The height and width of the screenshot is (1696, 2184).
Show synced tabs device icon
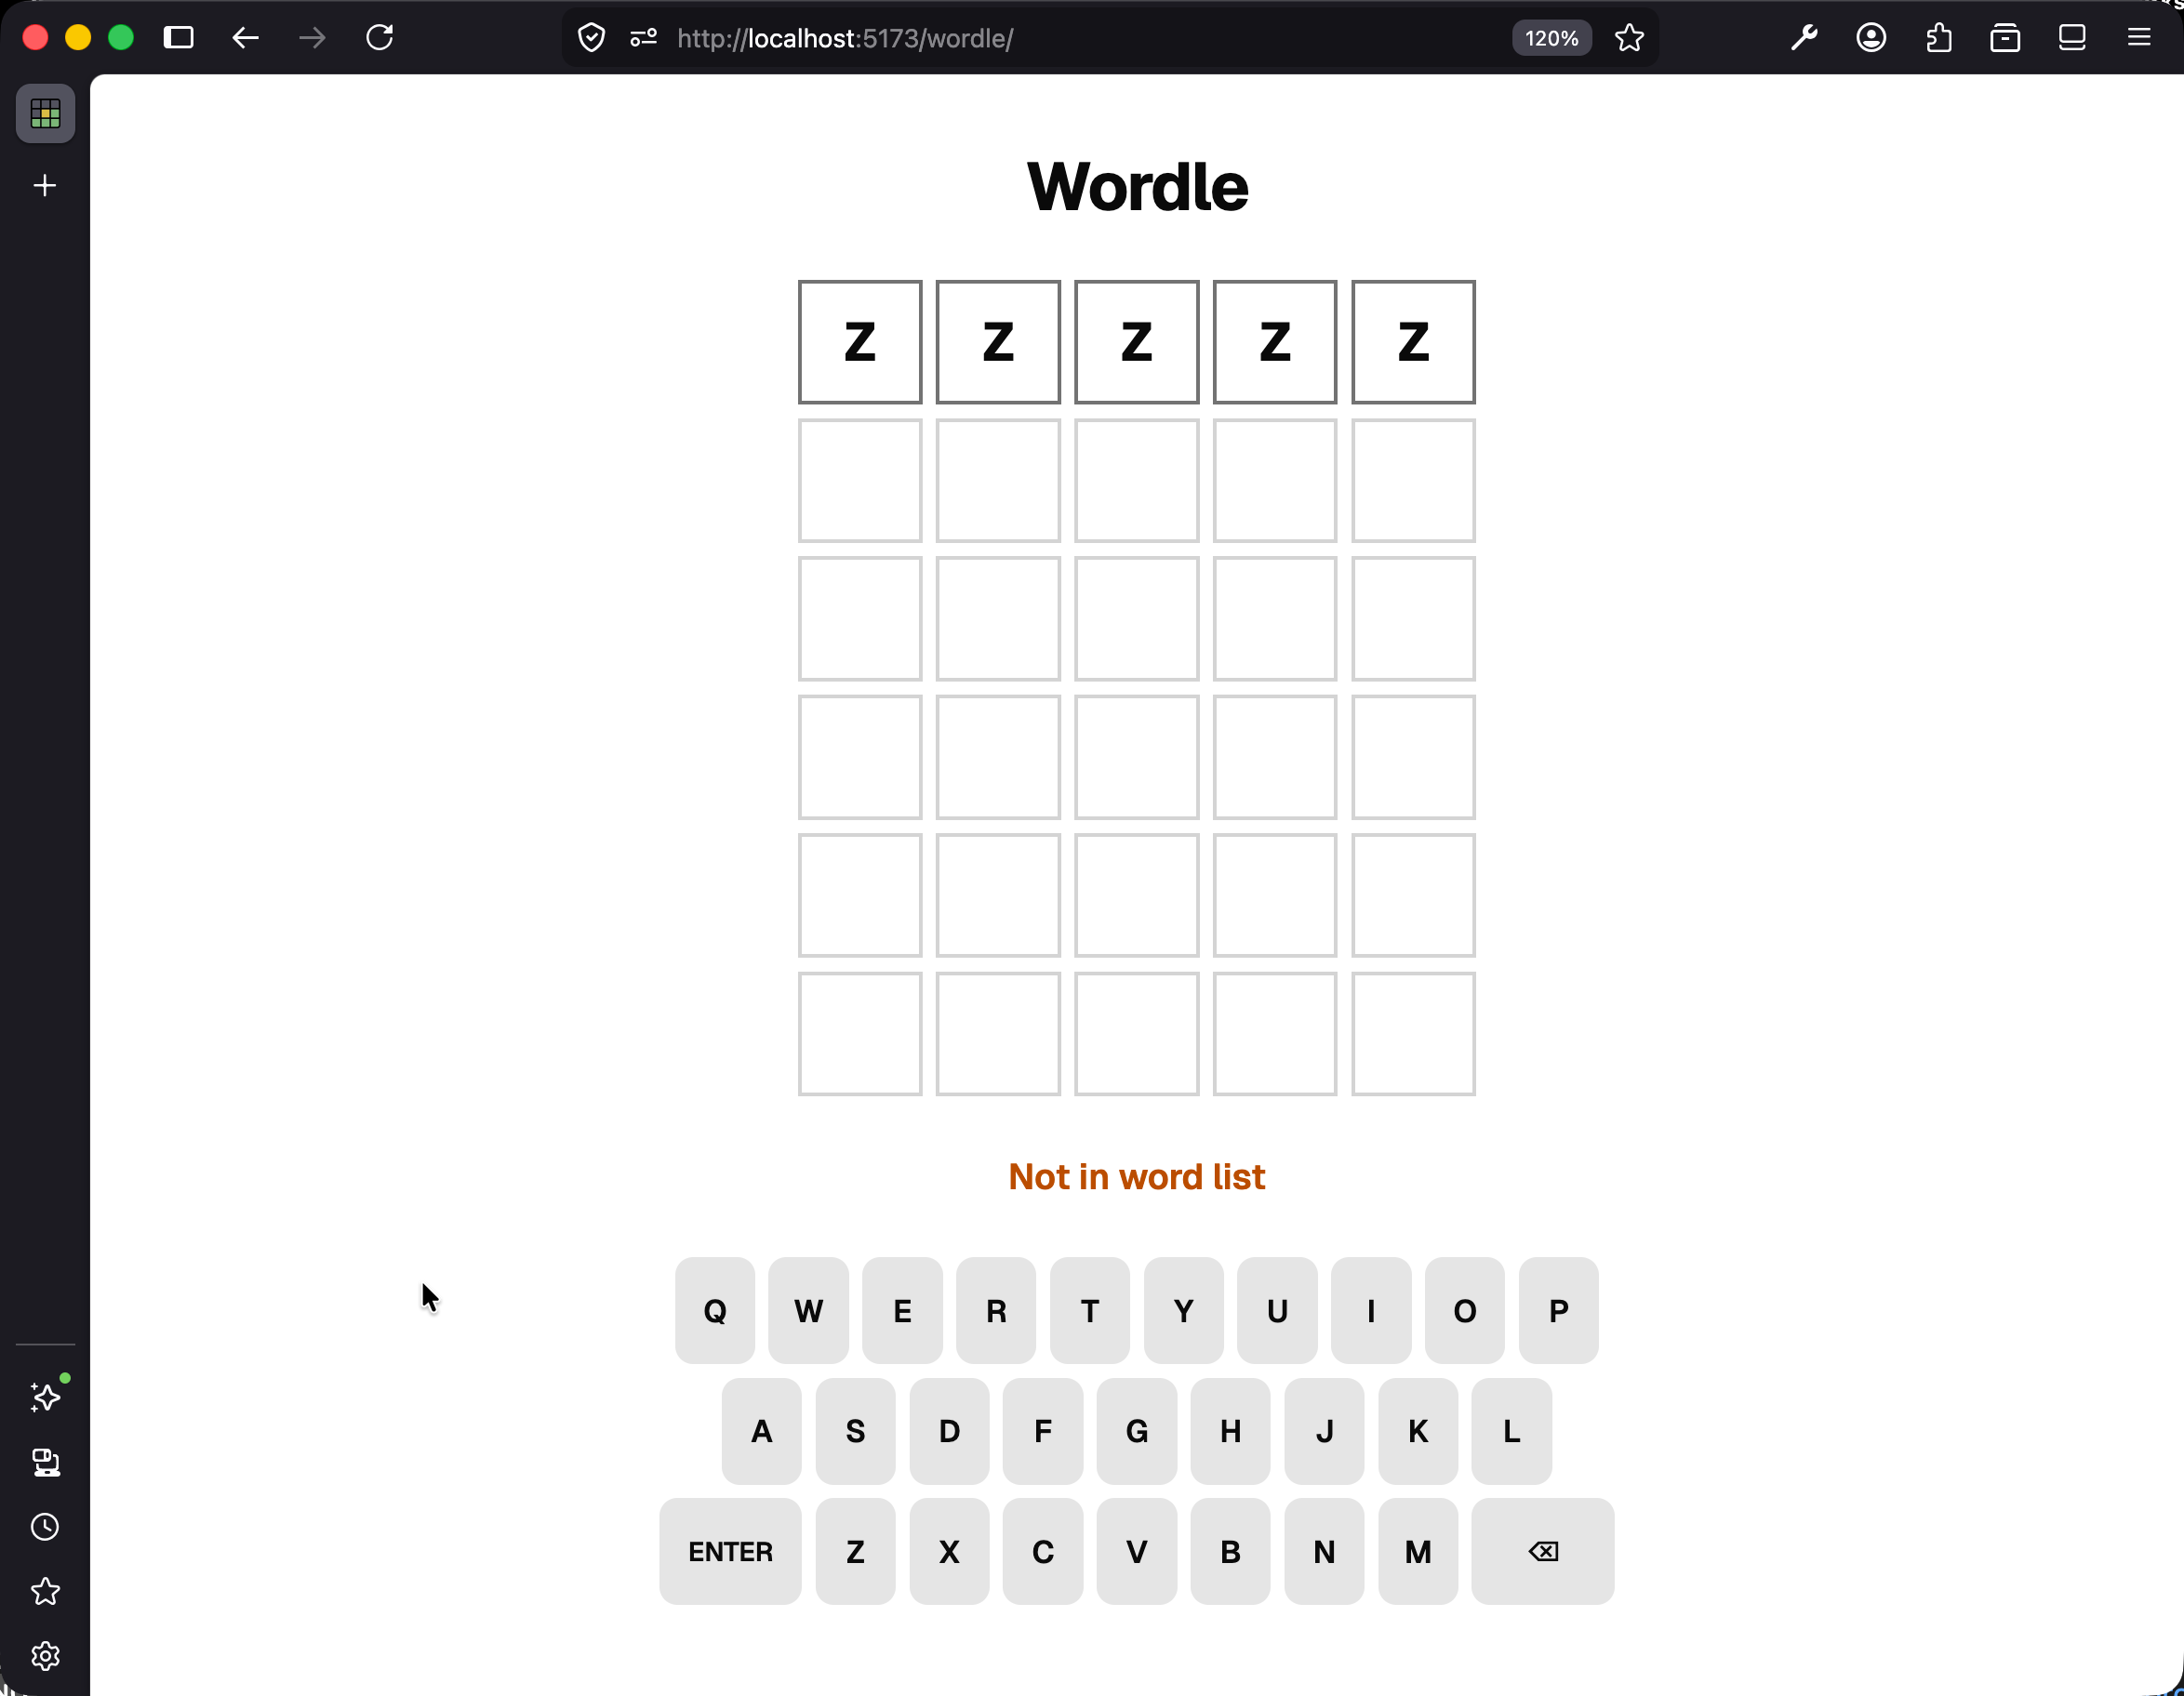[x=2072, y=38]
